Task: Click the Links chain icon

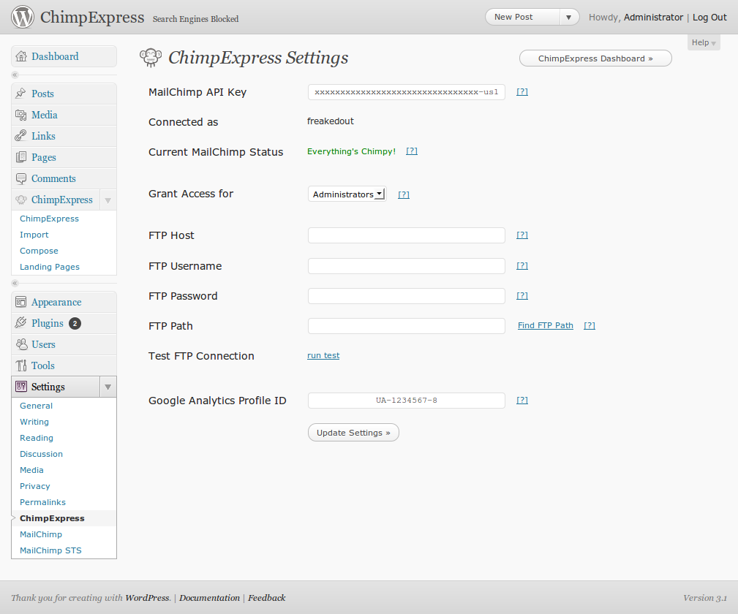Action: click(x=20, y=136)
